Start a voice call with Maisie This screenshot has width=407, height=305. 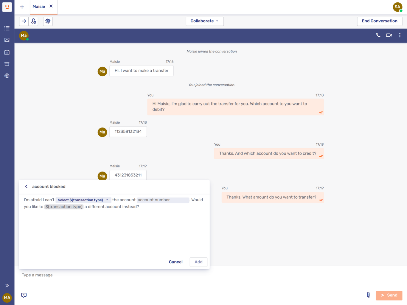tap(378, 35)
